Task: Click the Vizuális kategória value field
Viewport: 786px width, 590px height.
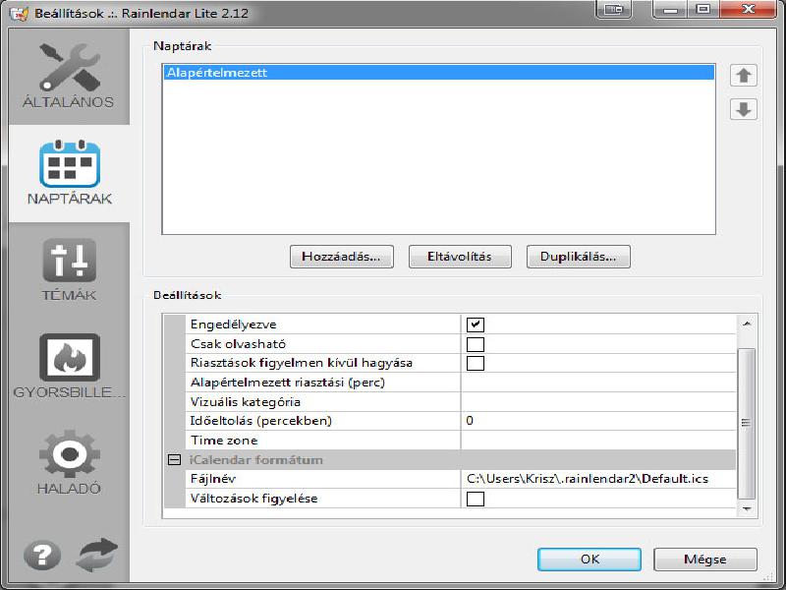Action: click(x=598, y=402)
